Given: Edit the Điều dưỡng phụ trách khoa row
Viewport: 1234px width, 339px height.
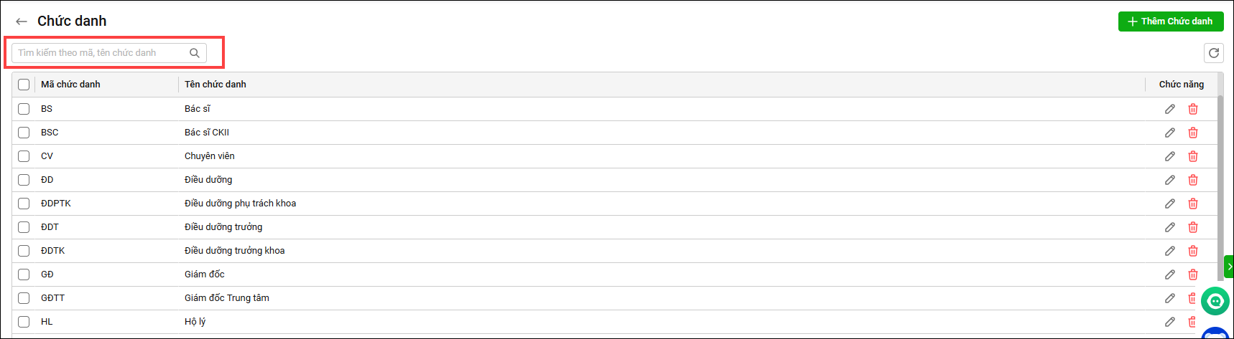Looking at the screenshot, I should pyautogui.click(x=1170, y=204).
